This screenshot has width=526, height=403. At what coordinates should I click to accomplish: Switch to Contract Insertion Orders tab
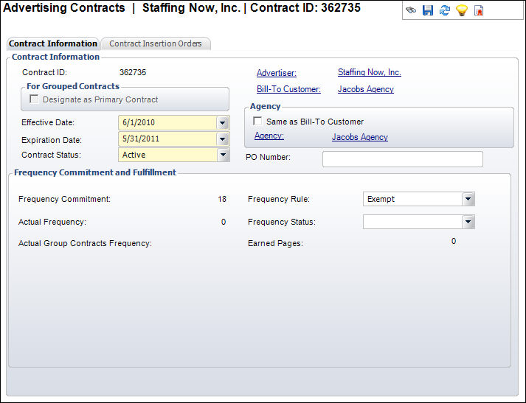tap(156, 43)
